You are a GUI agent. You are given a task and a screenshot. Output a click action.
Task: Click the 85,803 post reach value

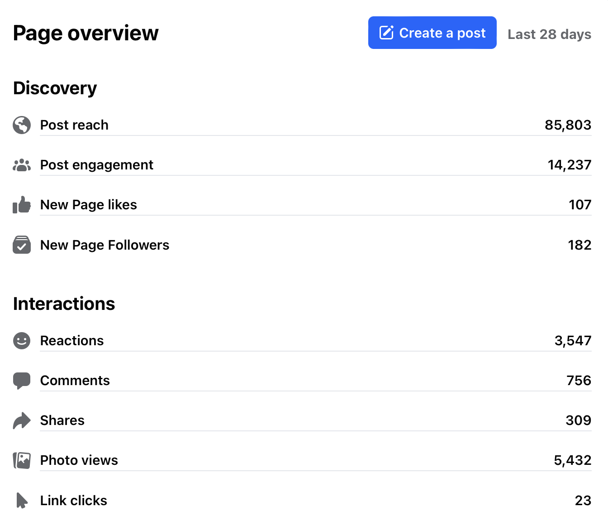(567, 125)
